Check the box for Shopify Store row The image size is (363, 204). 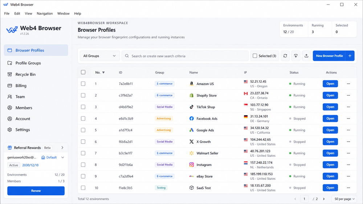pyautogui.click(x=83, y=95)
